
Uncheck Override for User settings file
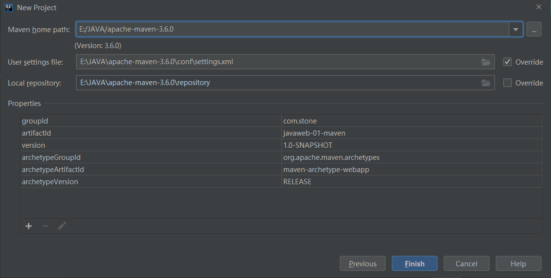pos(507,62)
